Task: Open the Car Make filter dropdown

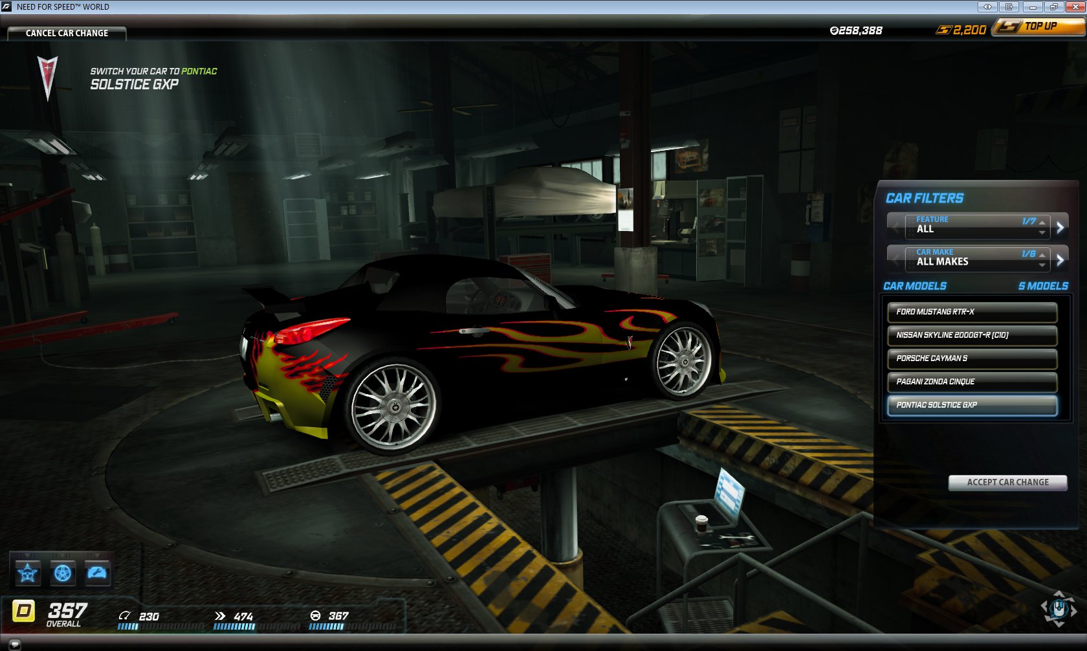Action: (977, 259)
